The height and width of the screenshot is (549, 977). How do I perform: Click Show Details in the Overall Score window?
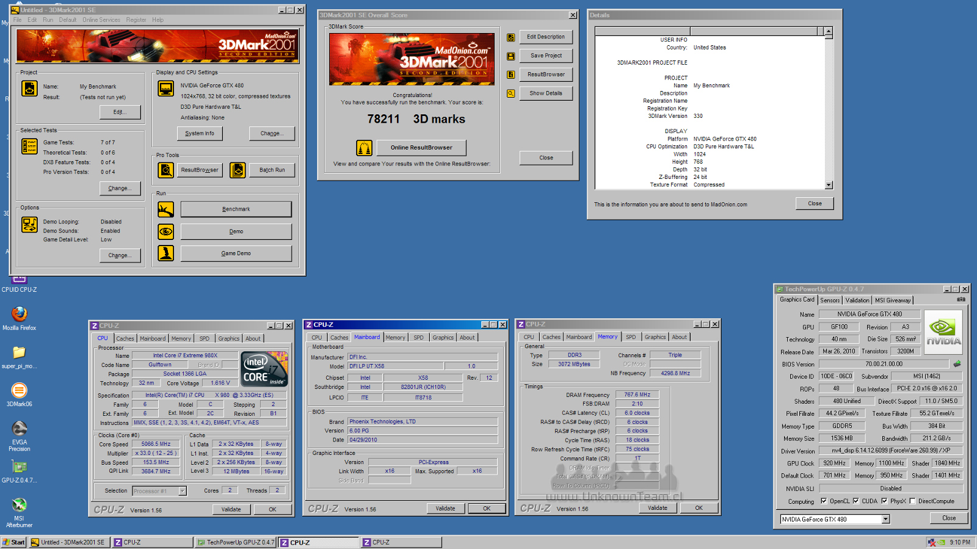[546, 93]
